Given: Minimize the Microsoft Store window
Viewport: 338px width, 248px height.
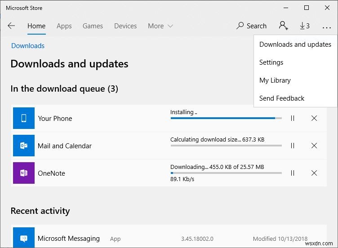Looking at the screenshot, I should [x=286, y=8].
